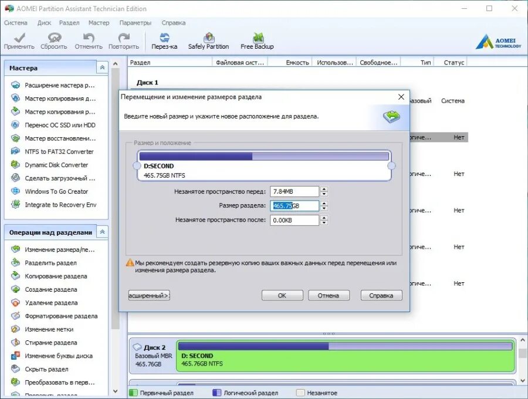528x399 pixels.
Task: Click the Диск 2 disk header block
Action: (x=152, y=356)
